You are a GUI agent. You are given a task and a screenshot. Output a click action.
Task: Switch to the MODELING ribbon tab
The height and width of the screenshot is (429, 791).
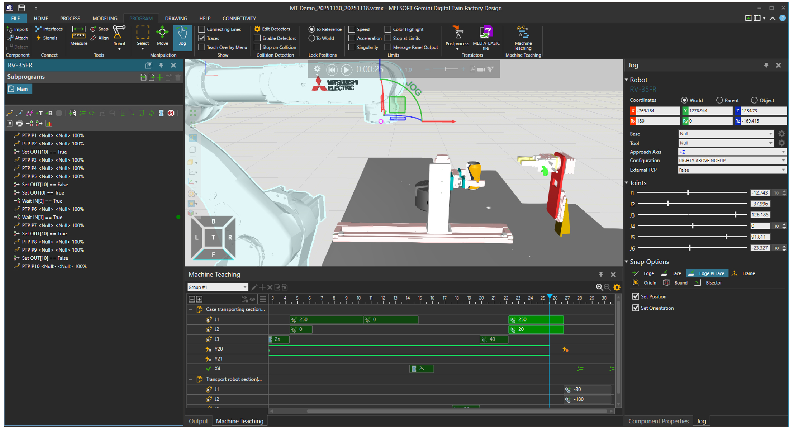(105, 18)
